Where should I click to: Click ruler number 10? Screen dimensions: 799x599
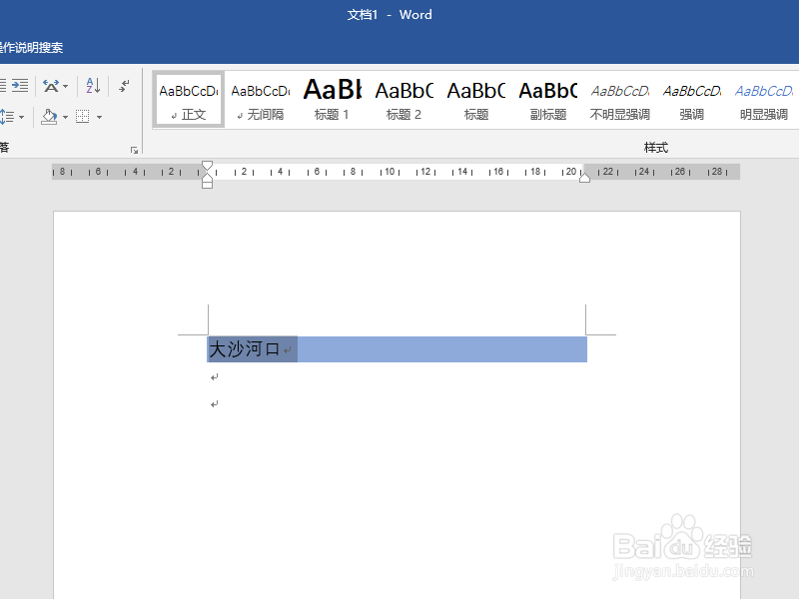coord(390,172)
